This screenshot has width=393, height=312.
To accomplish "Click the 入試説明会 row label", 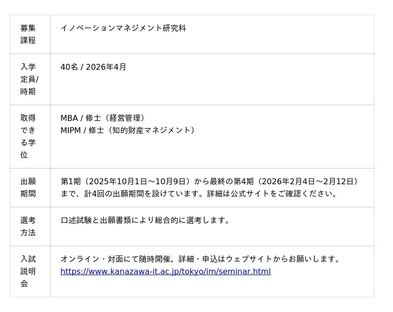I will coord(28,271).
